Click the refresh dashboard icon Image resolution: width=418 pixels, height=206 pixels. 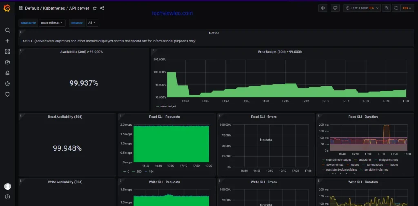[x=396, y=8]
